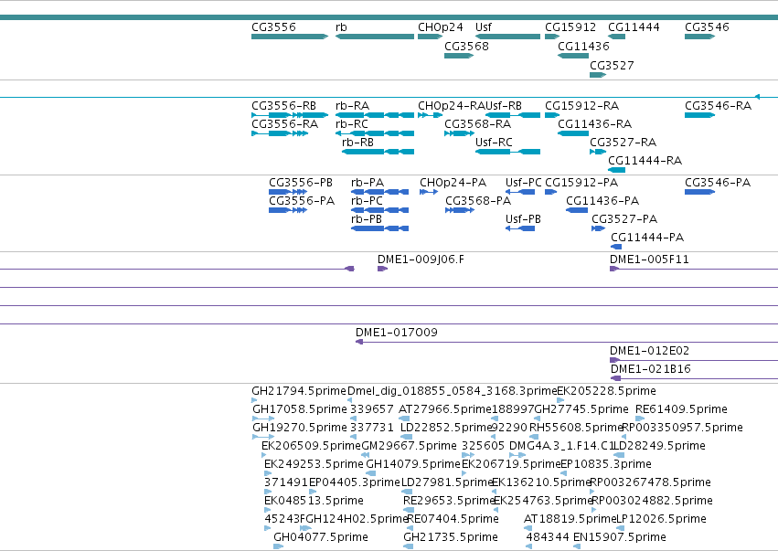Screen dimensions: 778x551
Task: Click the GH21794.5prime EST marker
Action: pos(254,400)
